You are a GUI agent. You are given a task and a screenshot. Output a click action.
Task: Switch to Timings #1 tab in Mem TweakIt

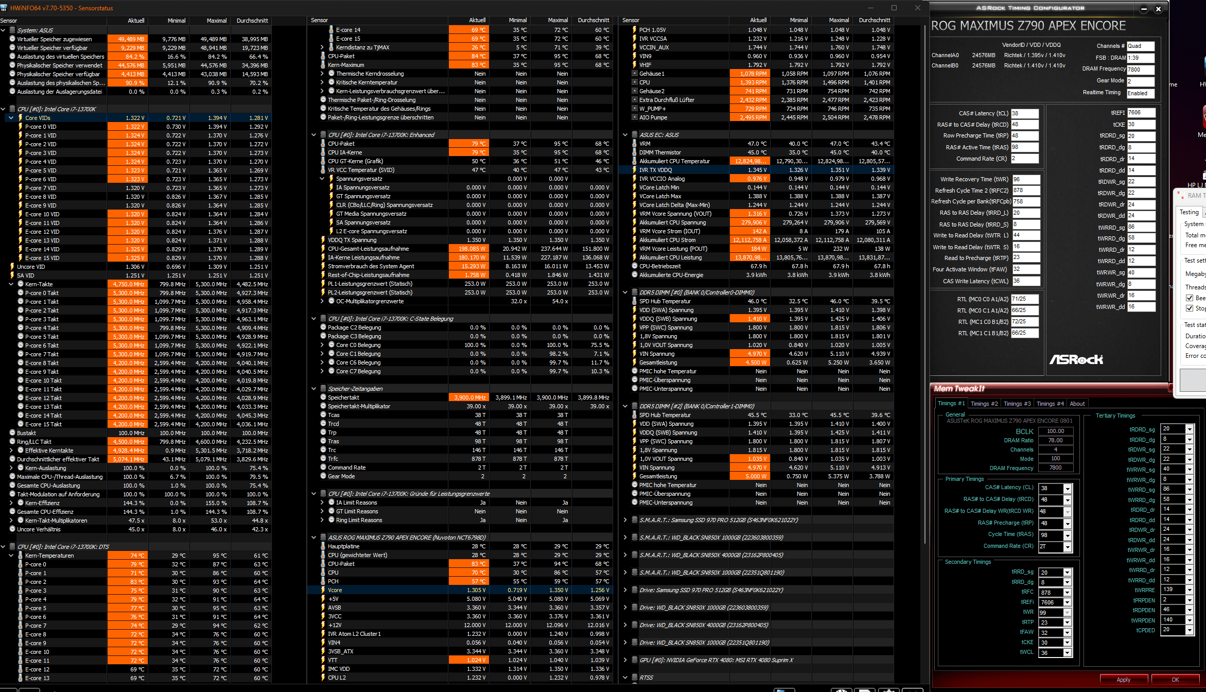tap(951, 404)
